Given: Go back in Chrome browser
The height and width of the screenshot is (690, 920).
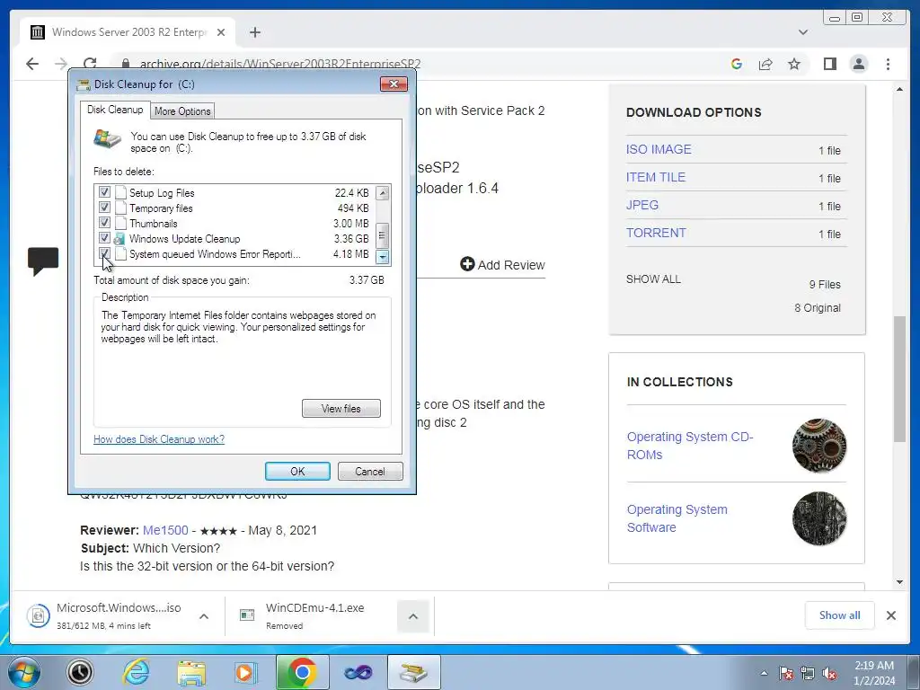Looking at the screenshot, I should [32, 64].
